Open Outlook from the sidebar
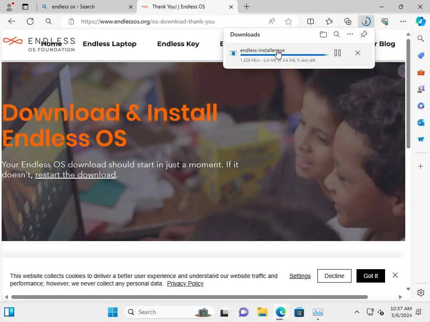430x322 pixels. (x=421, y=123)
